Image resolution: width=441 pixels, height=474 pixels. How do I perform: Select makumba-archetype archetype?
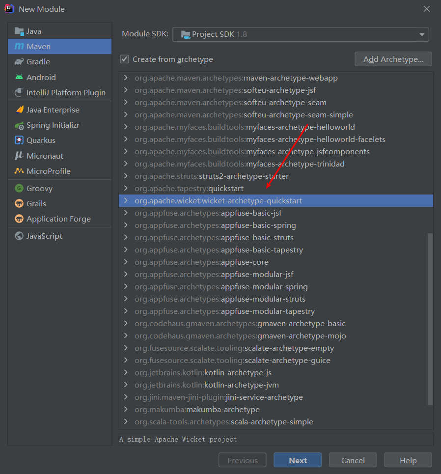276,409
